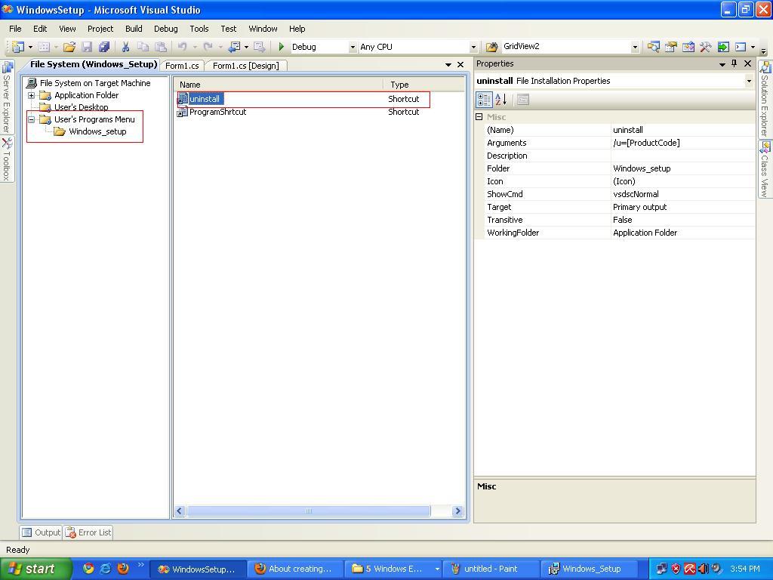The width and height of the screenshot is (773, 580).
Task: Click the Start Page green arrow icon
Action: tap(722, 47)
